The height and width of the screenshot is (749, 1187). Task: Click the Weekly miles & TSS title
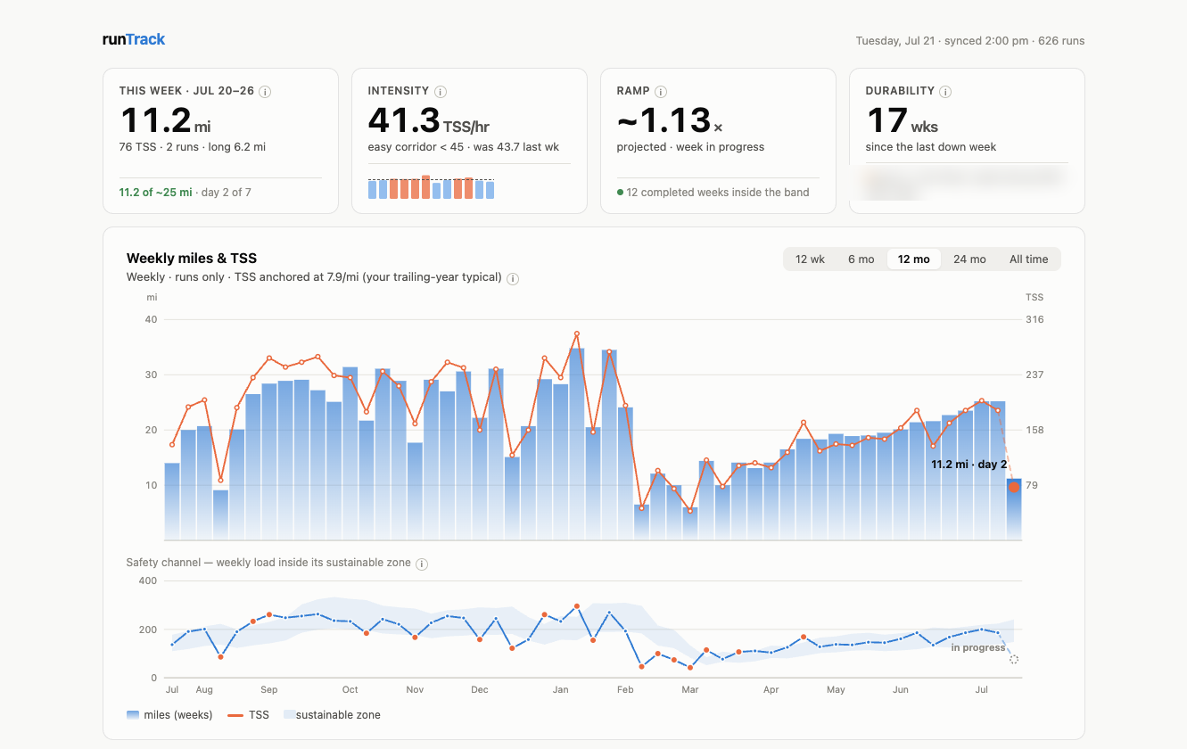[x=192, y=259]
